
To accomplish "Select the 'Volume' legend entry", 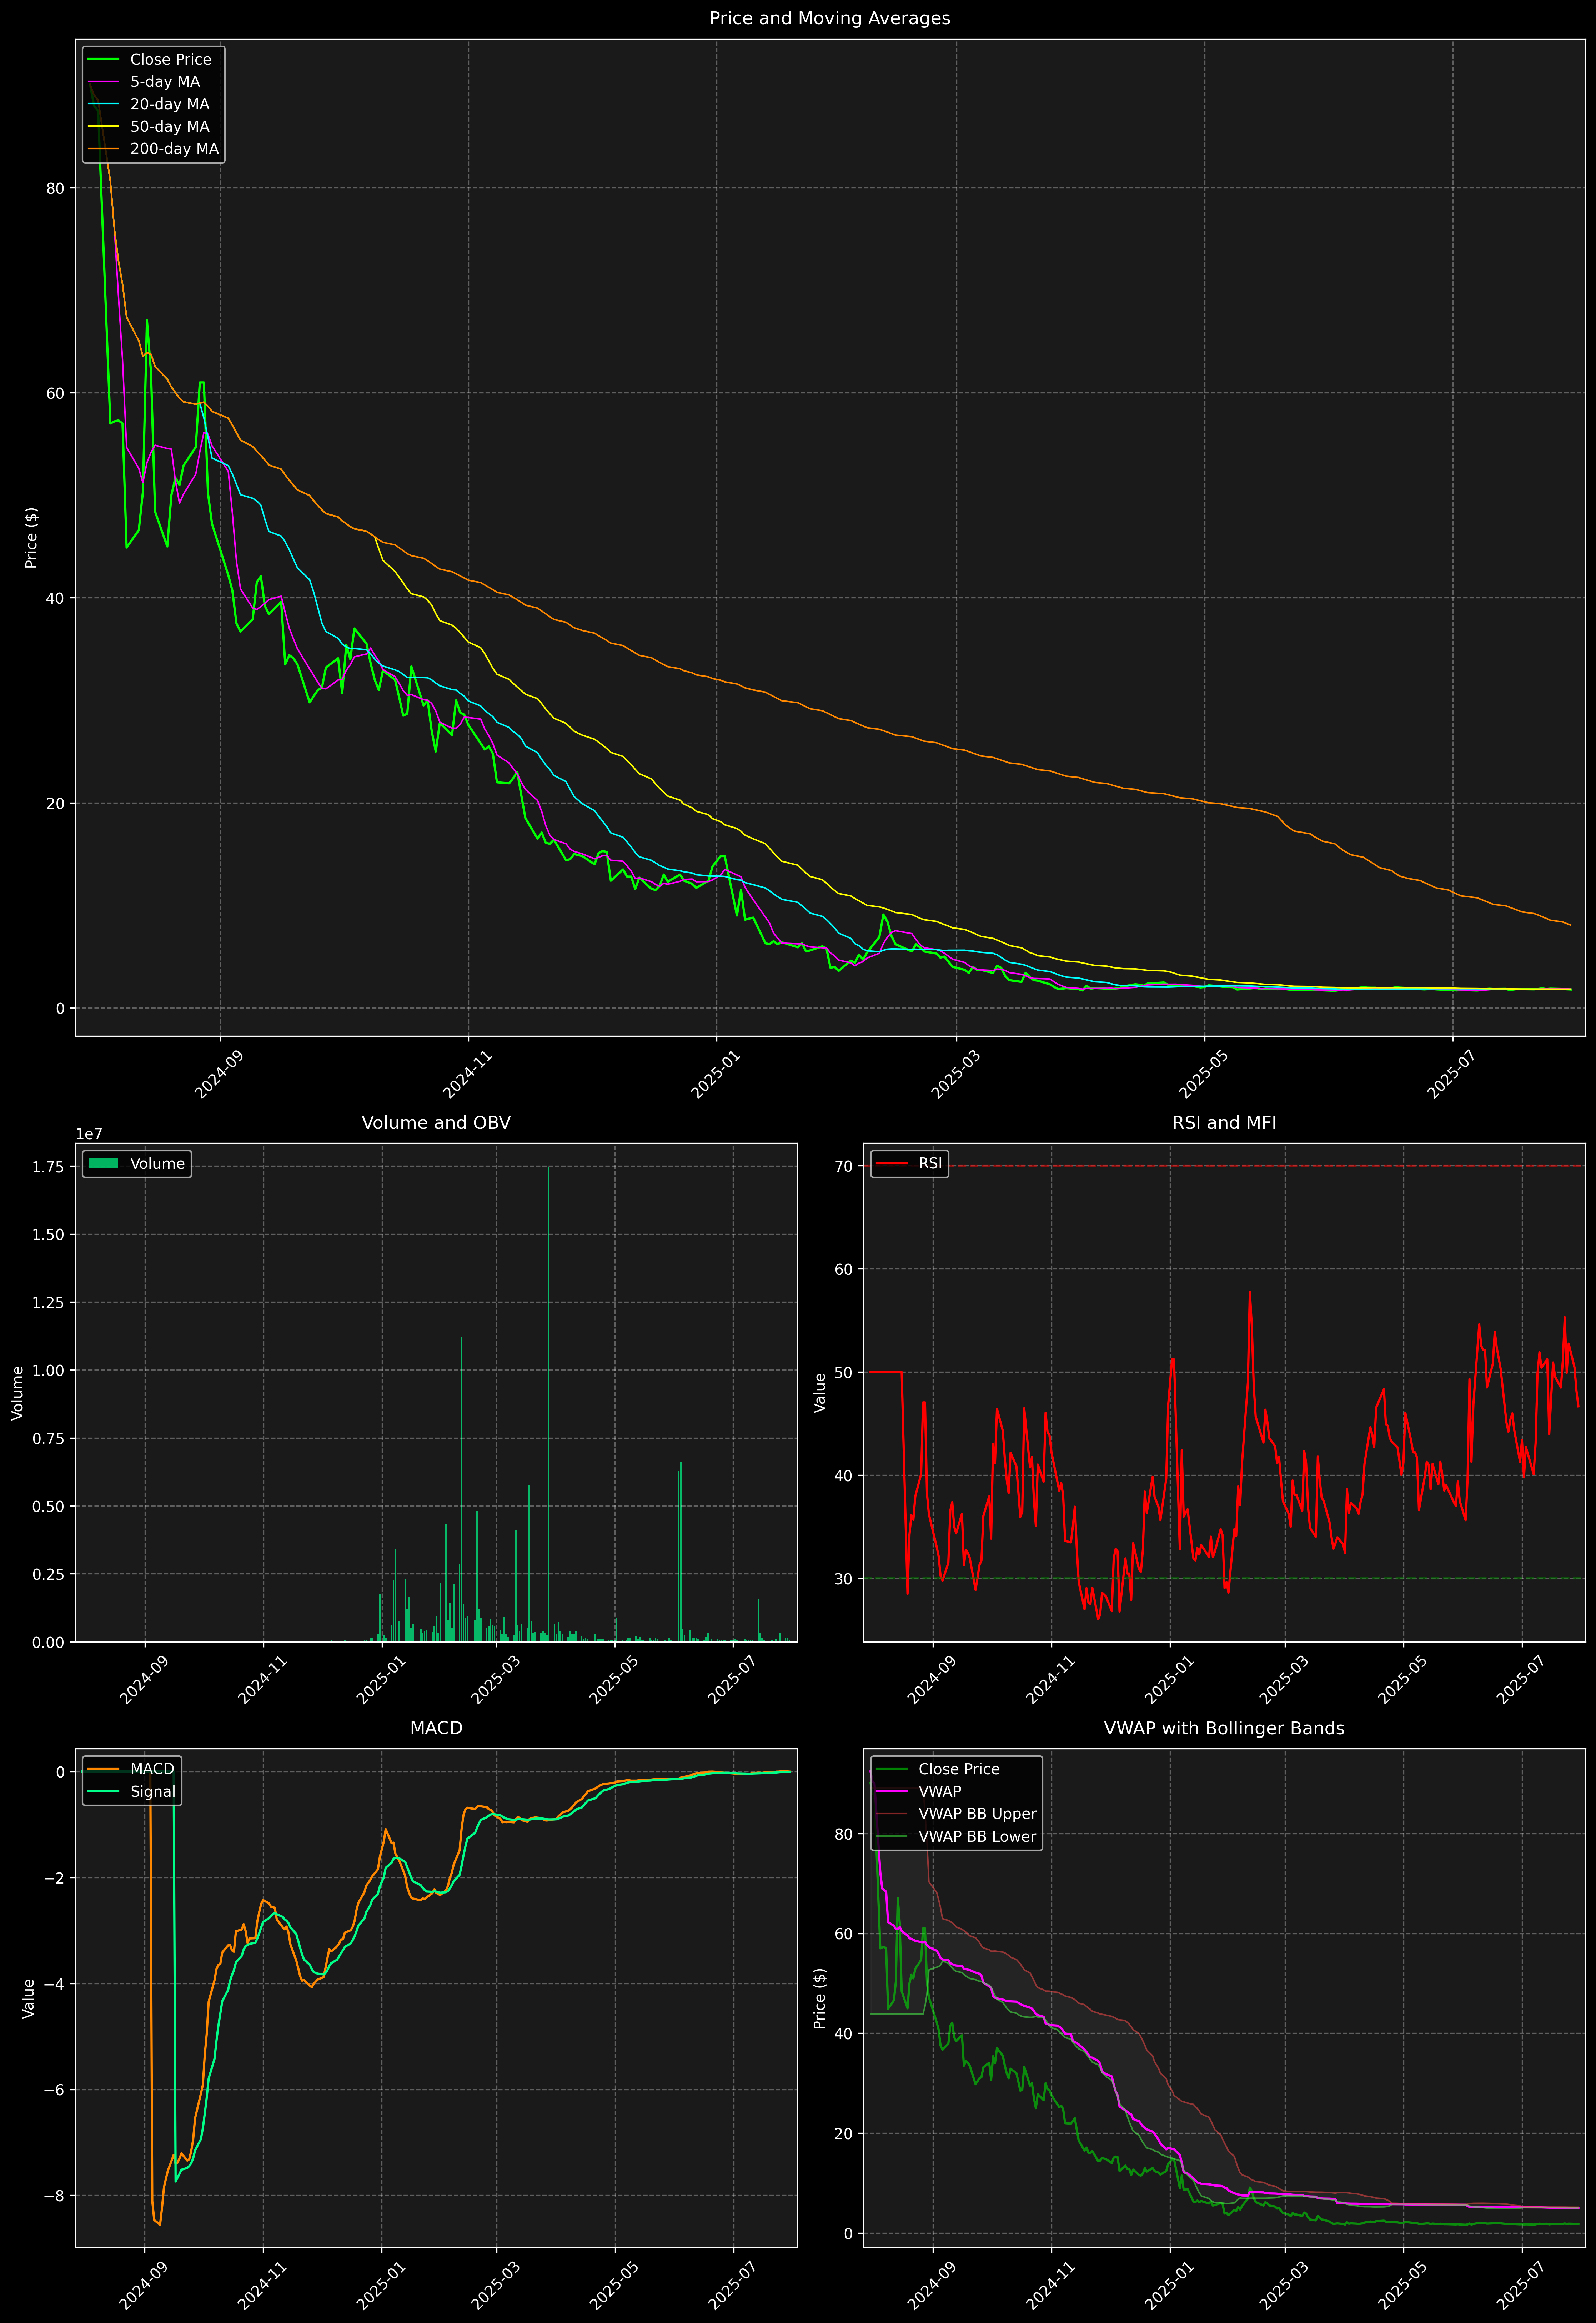I will tap(137, 1163).
